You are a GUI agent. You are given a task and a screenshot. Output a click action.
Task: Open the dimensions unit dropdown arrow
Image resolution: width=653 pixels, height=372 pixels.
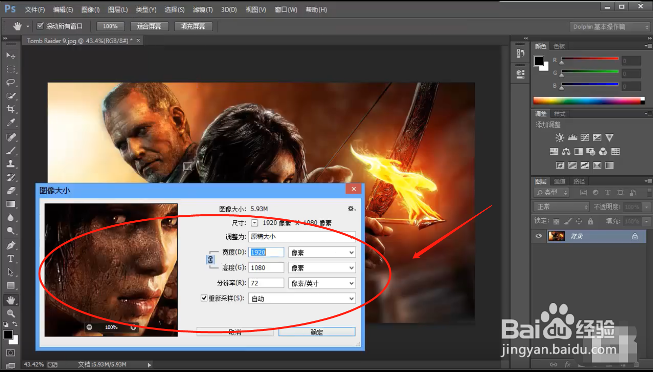click(254, 223)
